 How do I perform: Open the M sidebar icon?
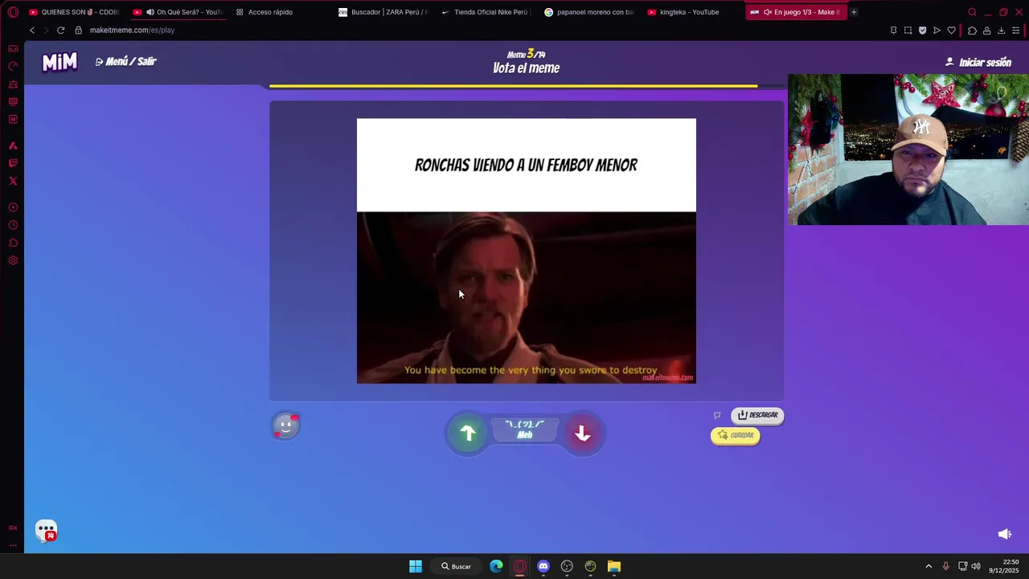13,120
